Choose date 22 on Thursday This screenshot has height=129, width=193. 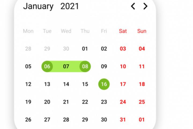85,102
